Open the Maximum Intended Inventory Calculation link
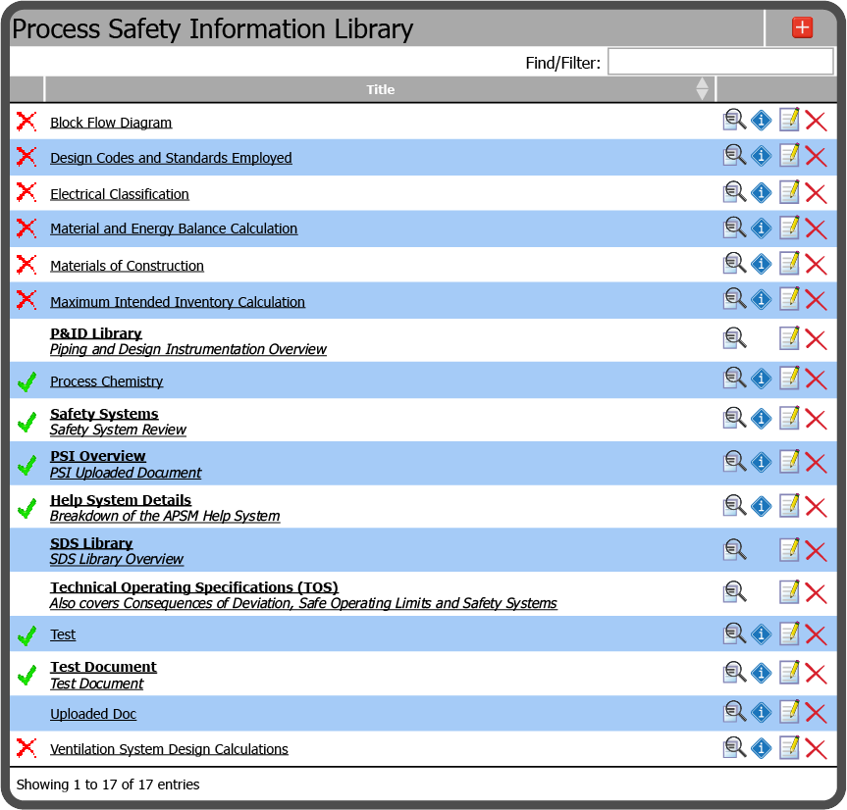This screenshot has width=847, height=810. (178, 302)
